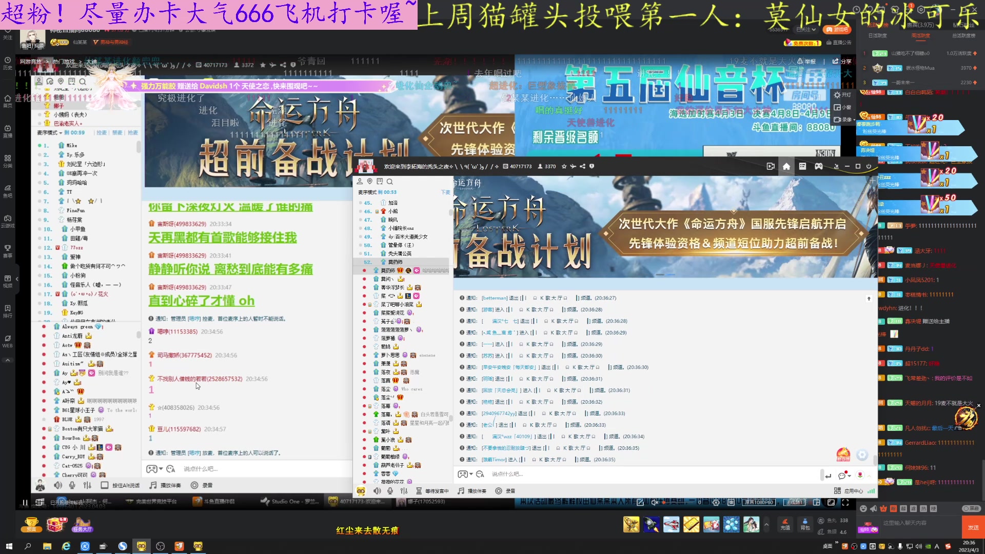Open File Explorer from Windows taskbar
985x554 pixels.
(47, 546)
